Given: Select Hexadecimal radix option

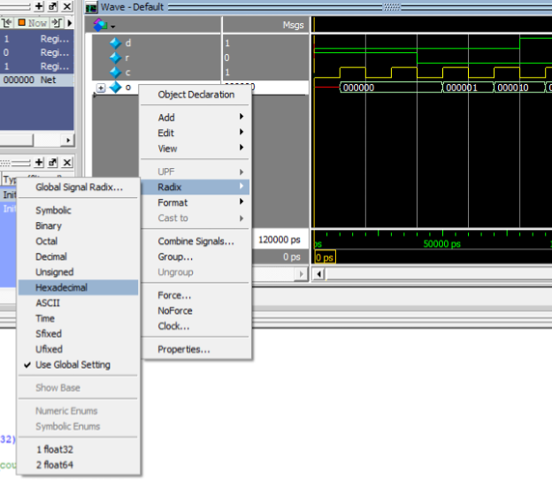Looking at the screenshot, I should click(61, 287).
